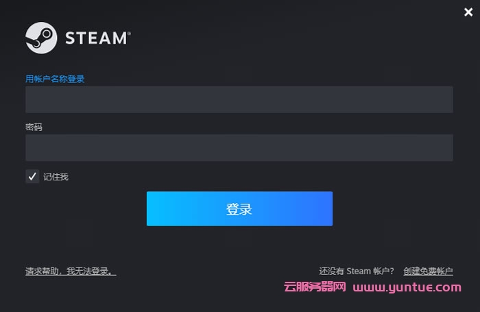Click the STEAM wordmark text
The width and height of the screenshot is (480, 312).
pos(97,38)
